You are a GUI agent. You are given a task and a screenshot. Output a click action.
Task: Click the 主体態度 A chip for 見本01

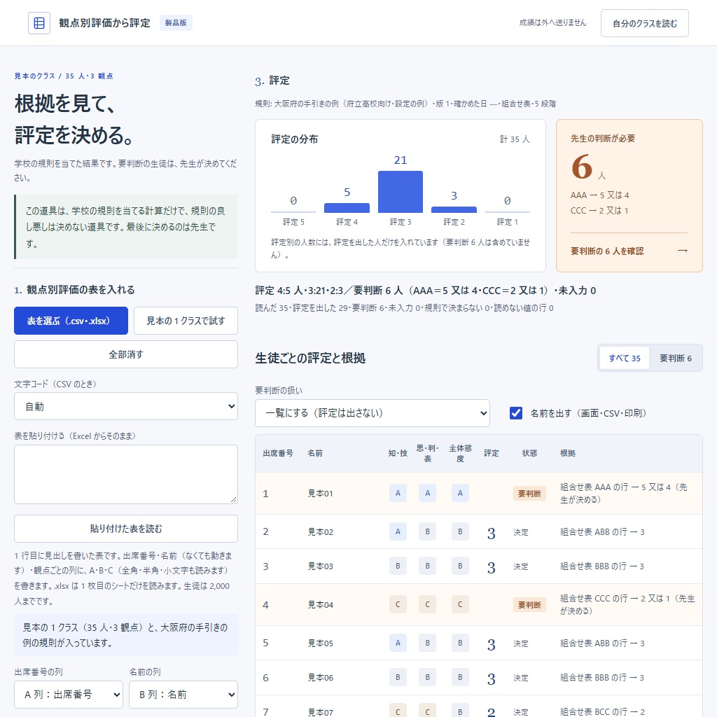(460, 493)
